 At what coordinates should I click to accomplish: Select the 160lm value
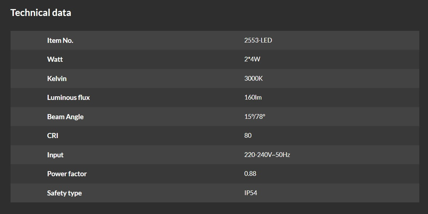click(253, 97)
